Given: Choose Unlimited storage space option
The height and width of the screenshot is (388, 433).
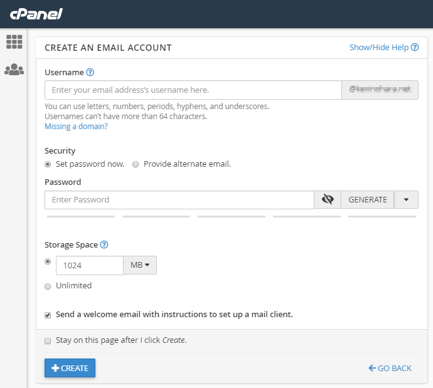Looking at the screenshot, I should click(48, 286).
